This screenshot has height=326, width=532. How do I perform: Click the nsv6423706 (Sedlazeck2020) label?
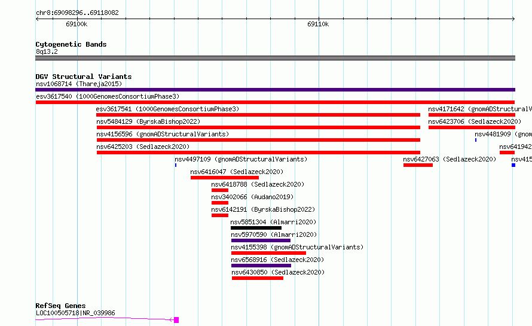(x=475, y=121)
